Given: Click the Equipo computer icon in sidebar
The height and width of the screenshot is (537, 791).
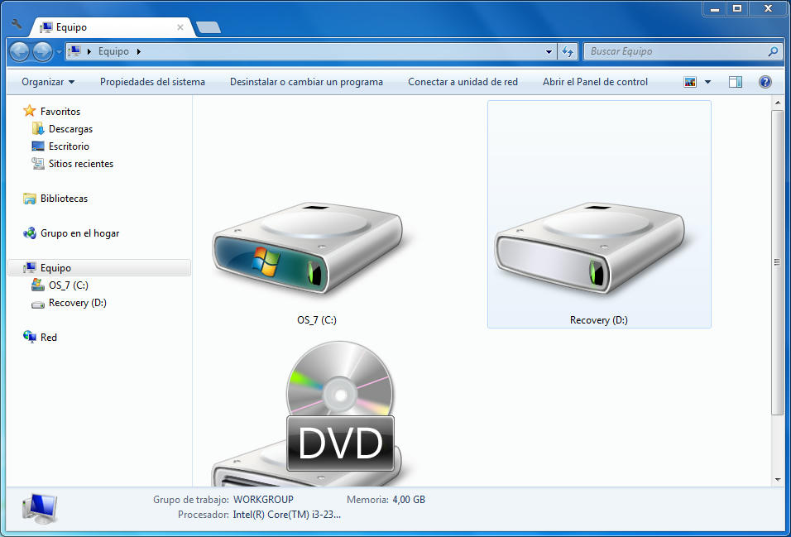Looking at the screenshot, I should (30, 267).
